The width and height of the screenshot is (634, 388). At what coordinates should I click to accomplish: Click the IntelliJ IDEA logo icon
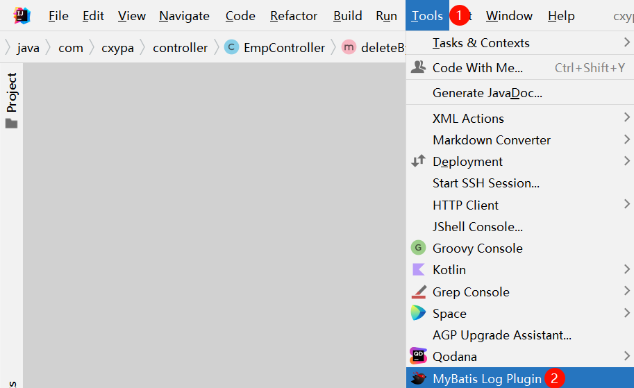click(x=22, y=15)
